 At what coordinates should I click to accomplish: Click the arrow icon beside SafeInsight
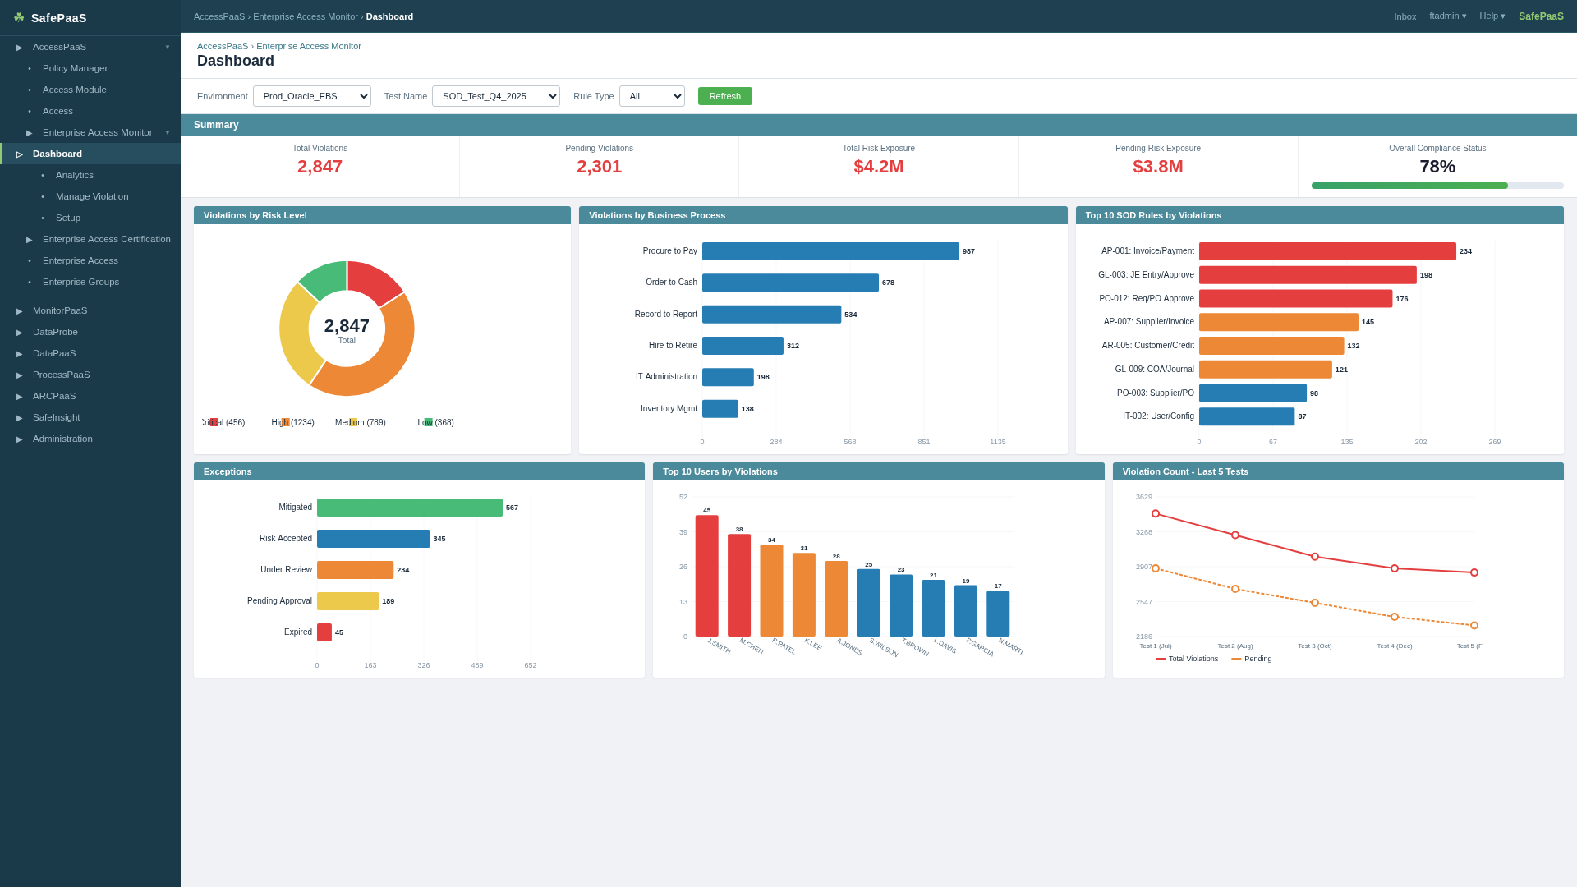20,418
